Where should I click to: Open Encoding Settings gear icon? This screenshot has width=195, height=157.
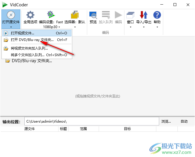point(51,14)
